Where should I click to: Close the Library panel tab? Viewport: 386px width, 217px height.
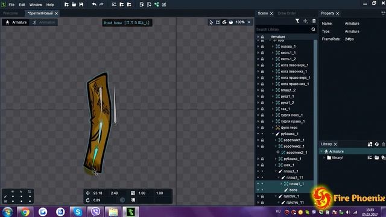[335, 144]
